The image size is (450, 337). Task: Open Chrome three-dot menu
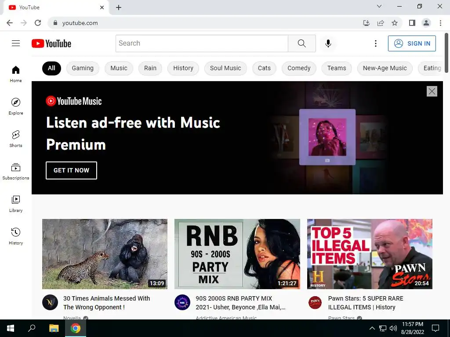[440, 23]
